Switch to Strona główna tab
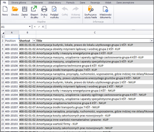 19,3
